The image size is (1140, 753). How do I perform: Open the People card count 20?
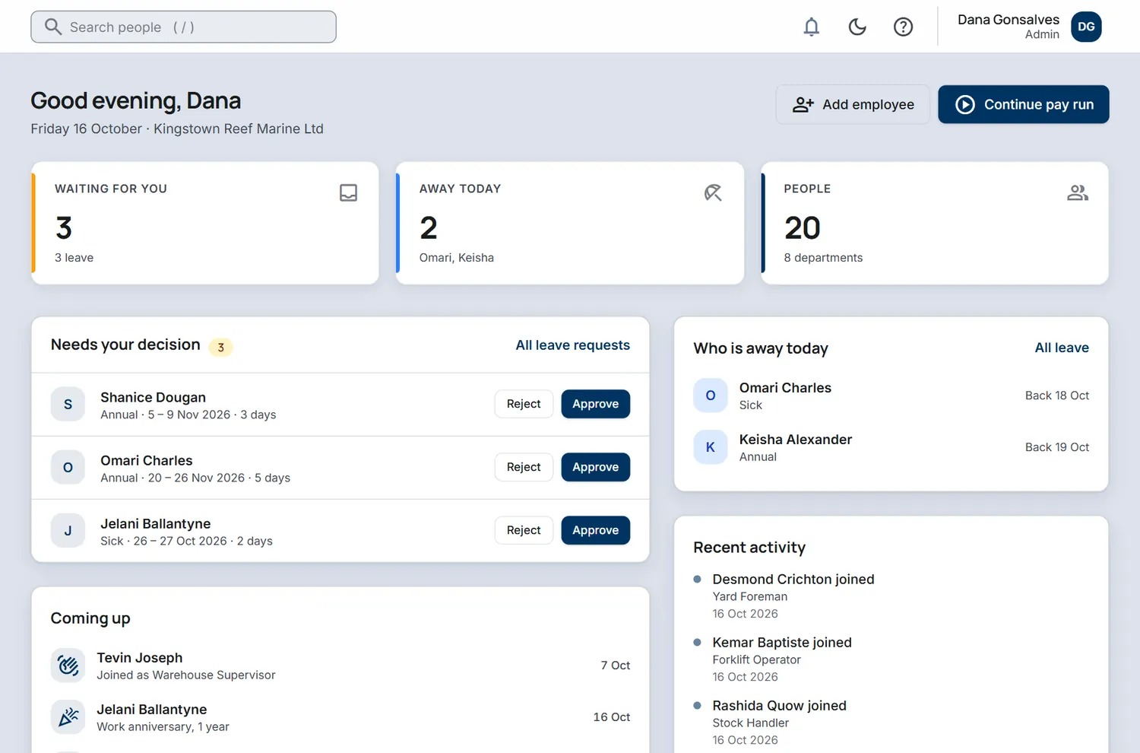[x=803, y=227]
